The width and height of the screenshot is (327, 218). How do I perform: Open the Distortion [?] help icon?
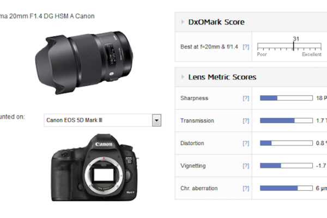pyautogui.click(x=246, y=143)
